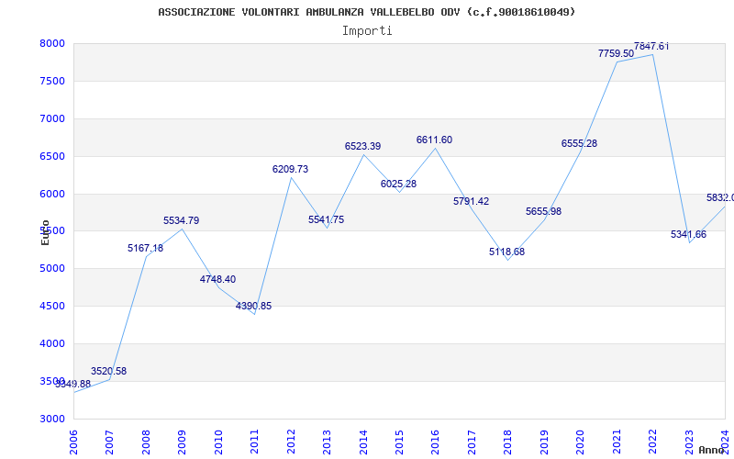This screenshot has width=734, height=459.
Task: Select data label 5791.42
Action: (x=471, y=201)
